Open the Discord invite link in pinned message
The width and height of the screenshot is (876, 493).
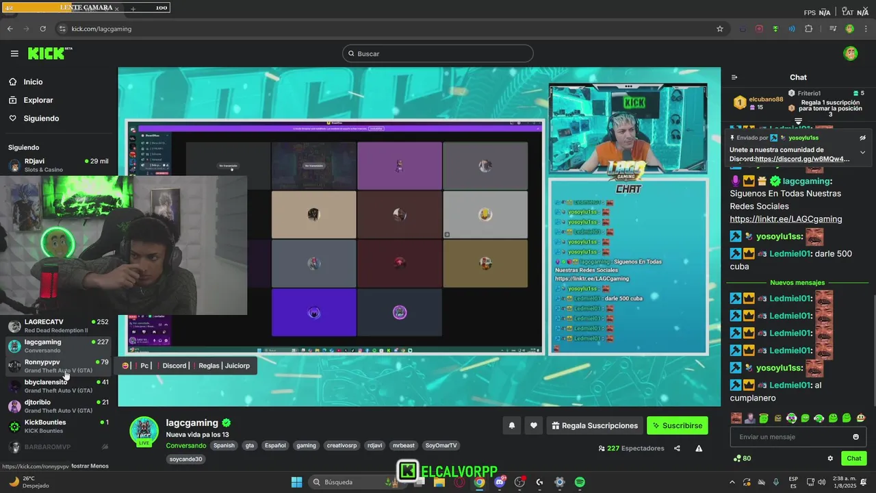pos(802,159)
